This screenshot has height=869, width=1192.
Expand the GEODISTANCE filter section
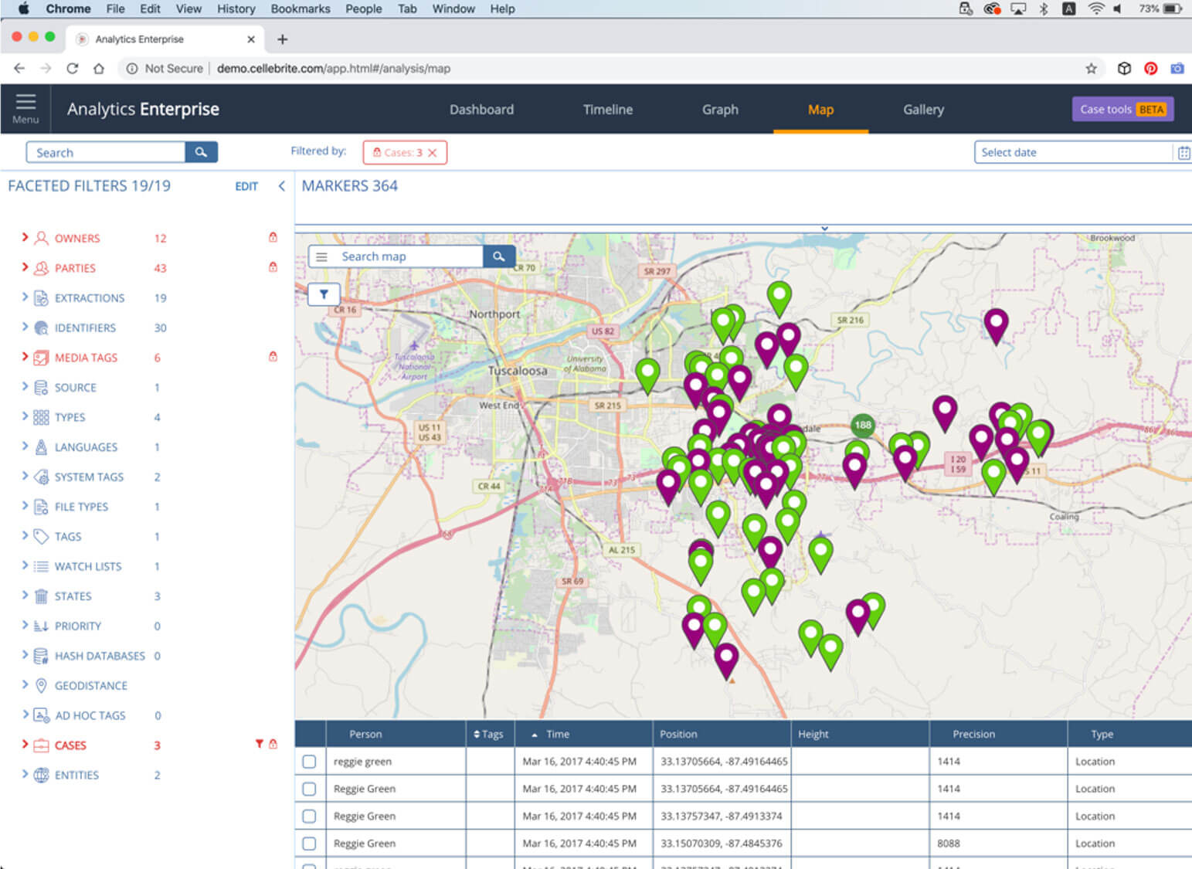pos(25,685)
